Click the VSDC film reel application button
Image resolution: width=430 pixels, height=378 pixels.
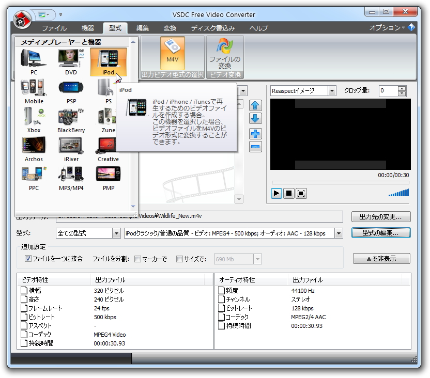(22, 20)
